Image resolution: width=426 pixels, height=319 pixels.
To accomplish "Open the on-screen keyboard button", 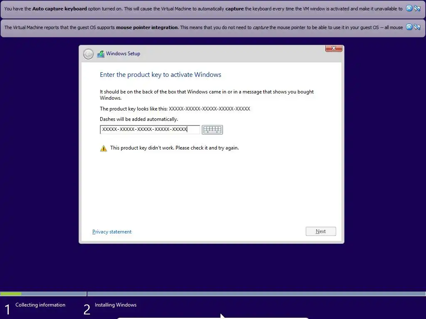I will click(212, 130).
